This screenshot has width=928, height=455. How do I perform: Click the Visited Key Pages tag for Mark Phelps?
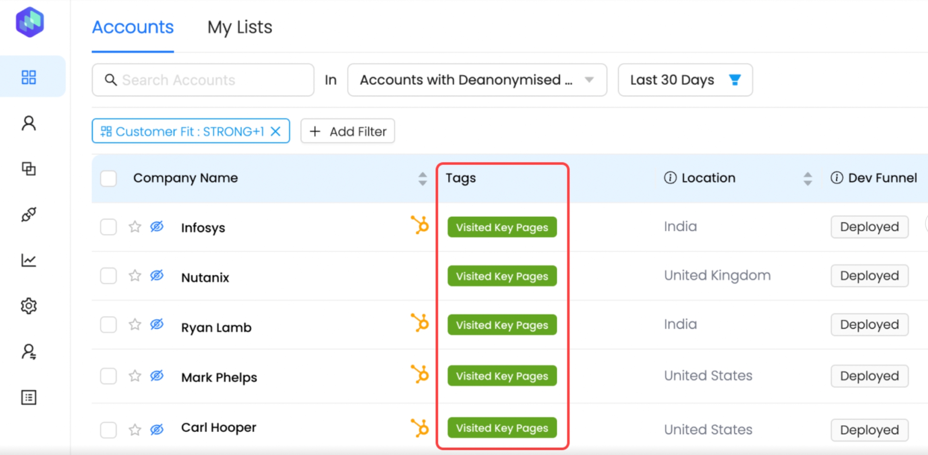tap(502, 376)
